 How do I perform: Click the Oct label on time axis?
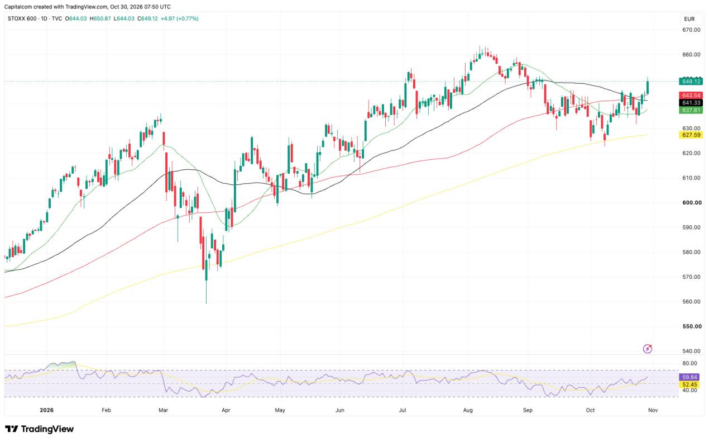click(591, 410)
